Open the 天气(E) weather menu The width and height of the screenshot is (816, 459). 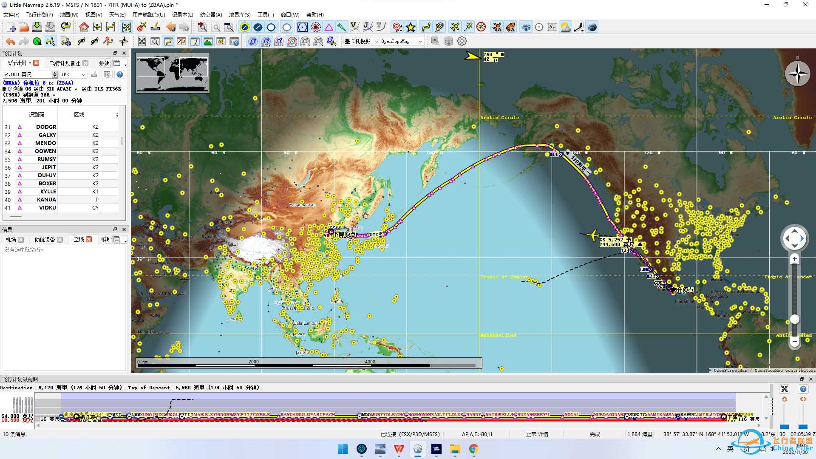pos(117,14)
